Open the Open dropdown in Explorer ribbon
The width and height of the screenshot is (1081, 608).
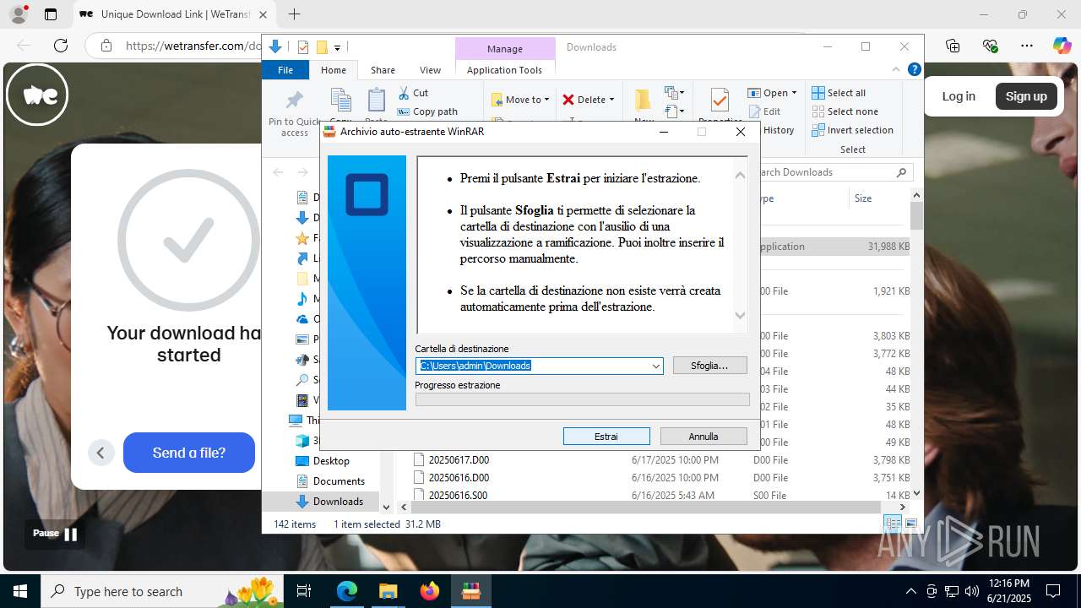coord(772,93)
